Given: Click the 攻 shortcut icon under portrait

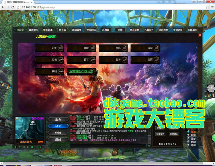Looking at the screenshot, I should pos(19,147).
